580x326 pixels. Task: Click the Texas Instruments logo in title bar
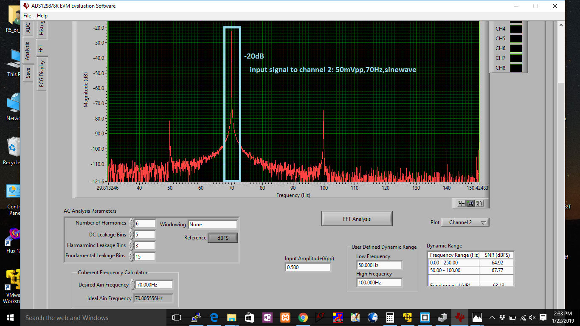(x=26, y=6)
